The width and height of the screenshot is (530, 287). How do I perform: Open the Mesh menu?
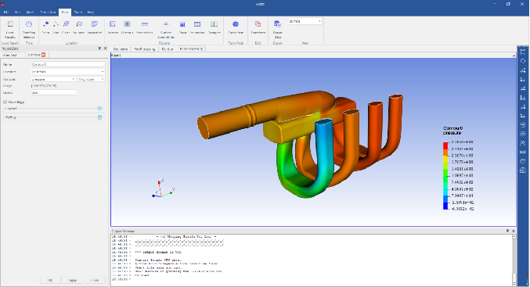30,13
